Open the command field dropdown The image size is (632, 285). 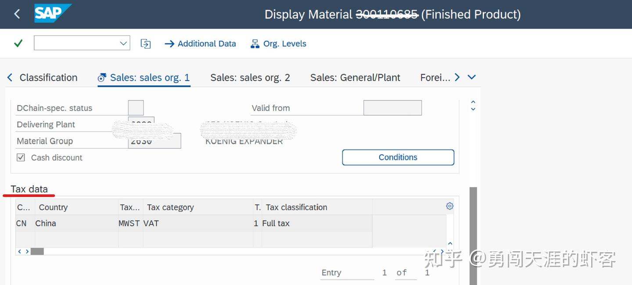click(x=123, y=43)
